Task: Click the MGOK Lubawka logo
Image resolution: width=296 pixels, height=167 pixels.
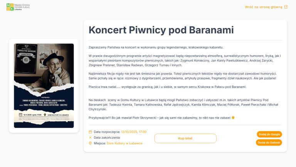Action: coord(10,7)
